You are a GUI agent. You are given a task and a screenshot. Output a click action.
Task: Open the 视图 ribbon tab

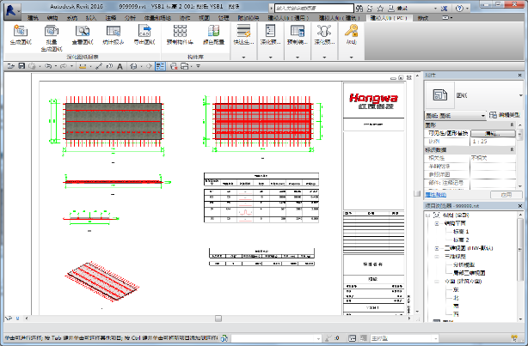coord(204,18)
